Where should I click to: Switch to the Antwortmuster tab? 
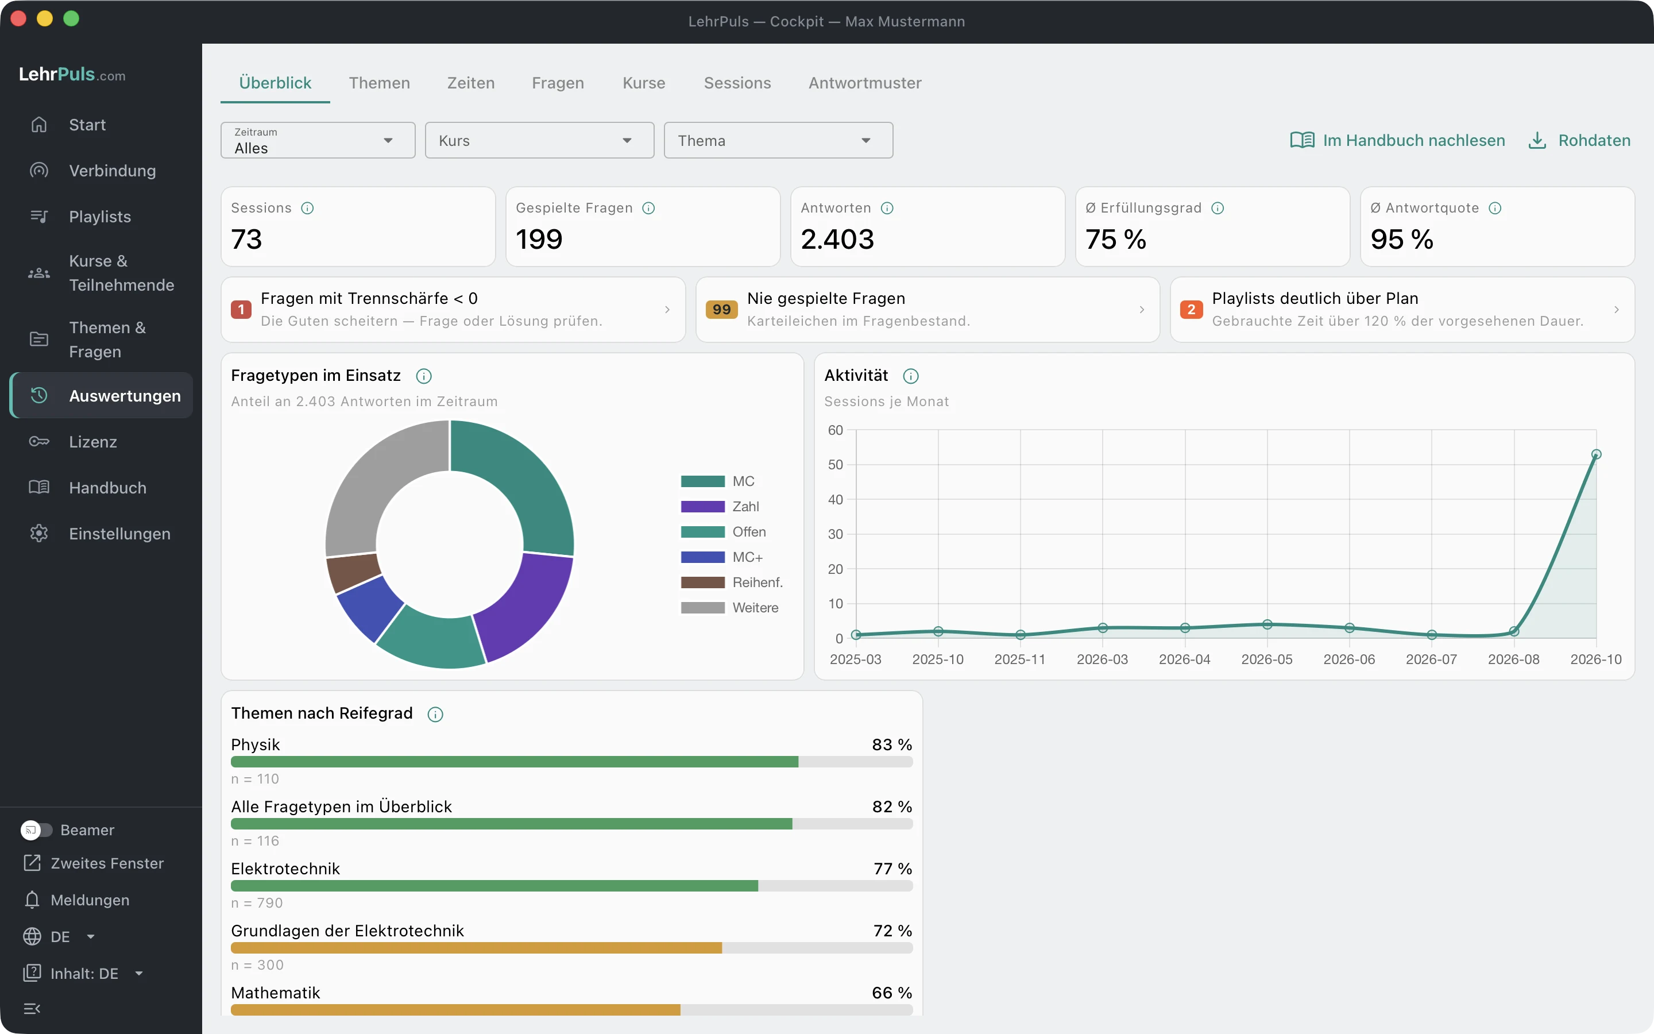pos(864,83)
